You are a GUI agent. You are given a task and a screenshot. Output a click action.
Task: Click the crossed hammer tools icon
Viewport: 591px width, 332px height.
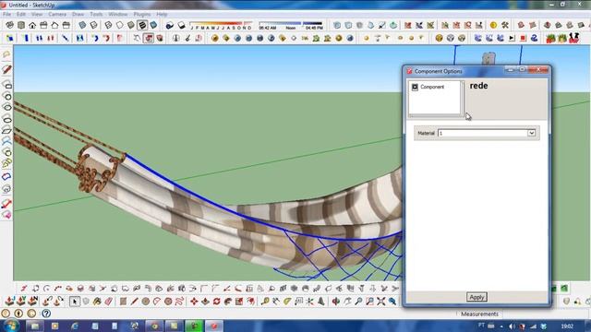[505, 25]
